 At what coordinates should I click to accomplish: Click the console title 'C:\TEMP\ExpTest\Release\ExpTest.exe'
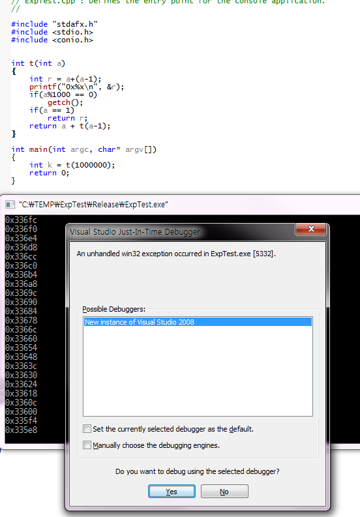[x=93, y=205]
